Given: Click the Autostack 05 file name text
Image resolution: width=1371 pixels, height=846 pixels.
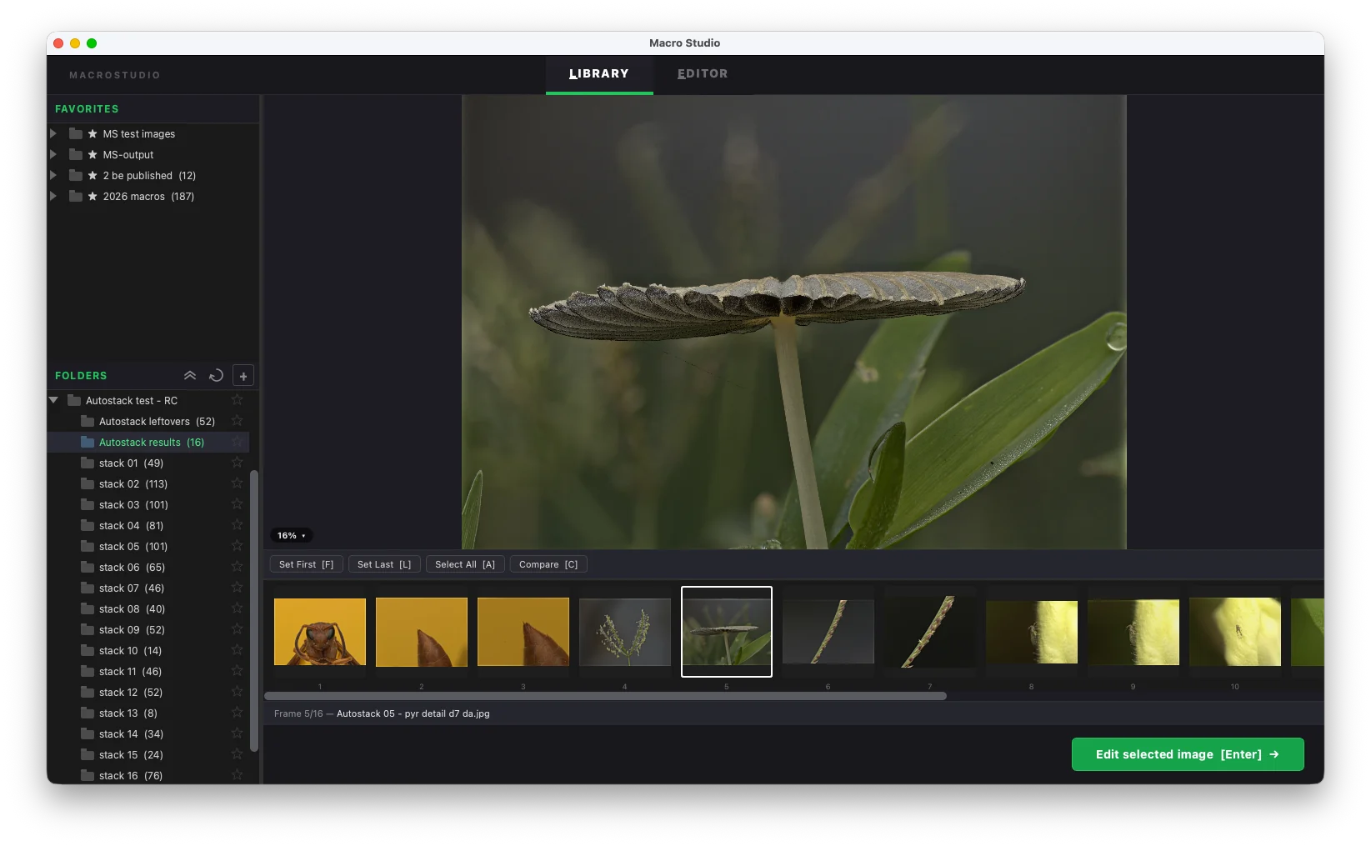Looking at the screenshot, I should point(413,713).
